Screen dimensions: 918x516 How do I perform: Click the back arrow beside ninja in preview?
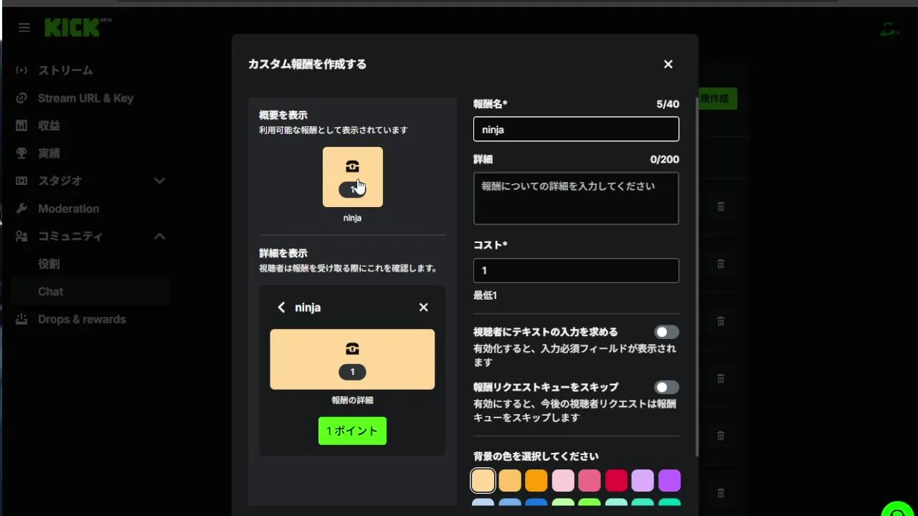281,307
